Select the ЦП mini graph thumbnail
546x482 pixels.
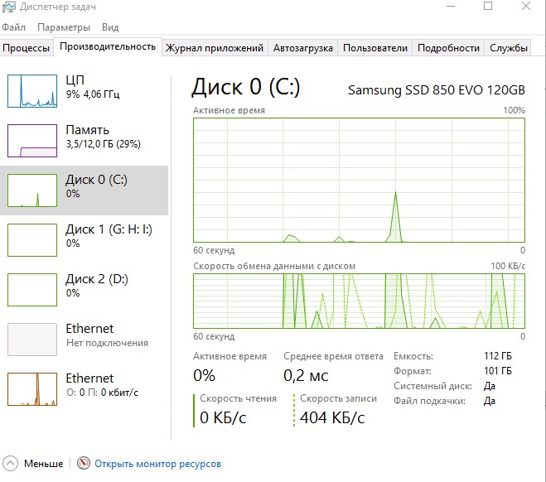click(31, 90)
